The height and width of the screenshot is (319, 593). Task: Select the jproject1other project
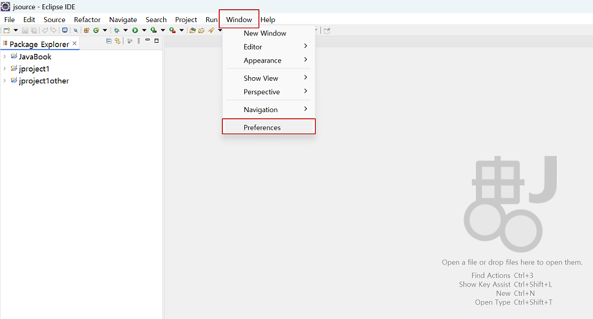tap(44, 81)
